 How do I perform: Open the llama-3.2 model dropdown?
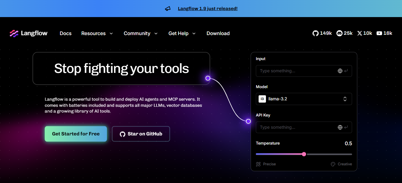[x=304, y=99]
